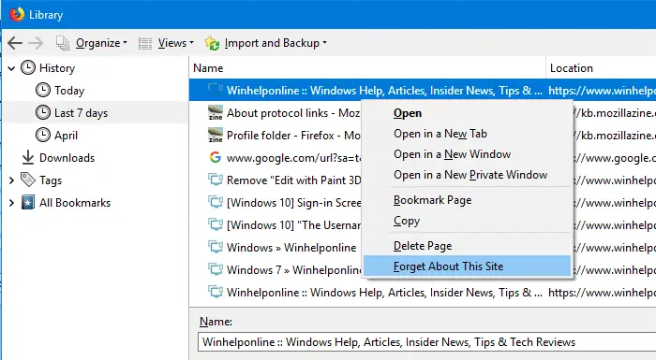Choose Open from the context menu
The width and height of the screenshot is (656, 360).
tap(468, 113)
